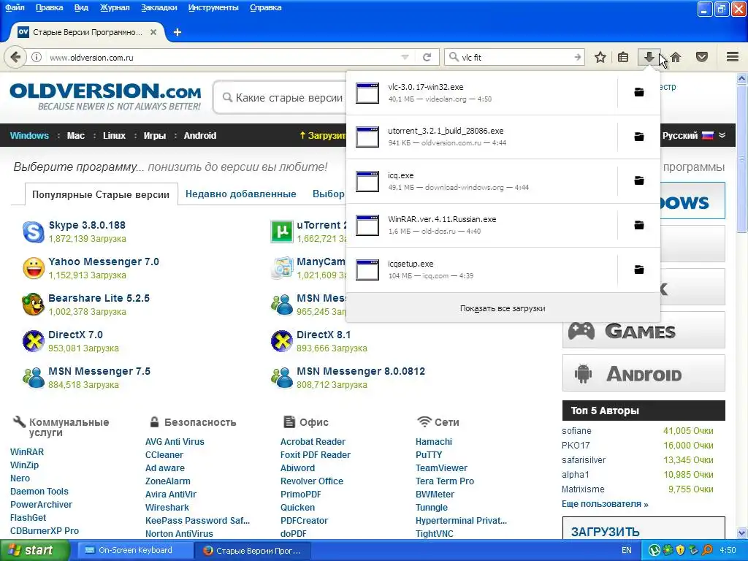Click the green uTorrent icon
This screenshot has width=748, height=561.
click(x=281, y=232)
